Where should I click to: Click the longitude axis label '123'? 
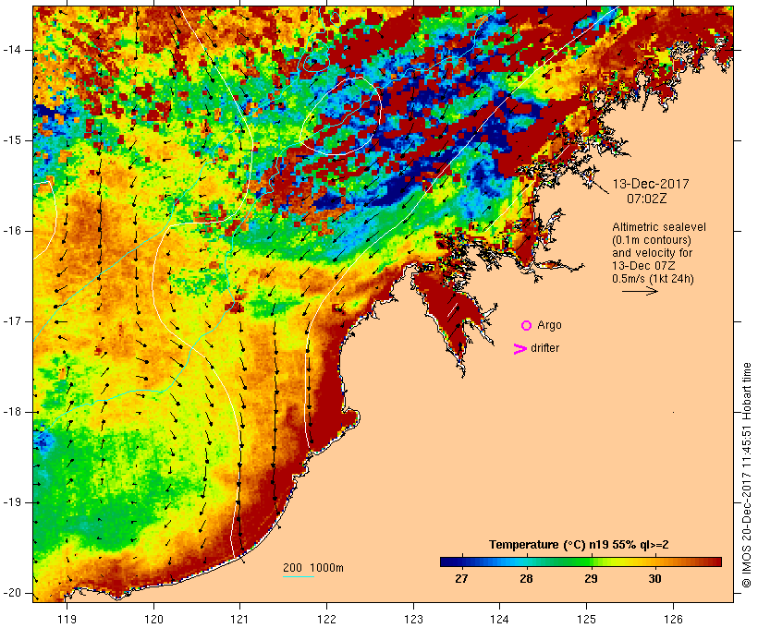click(413, 619)
